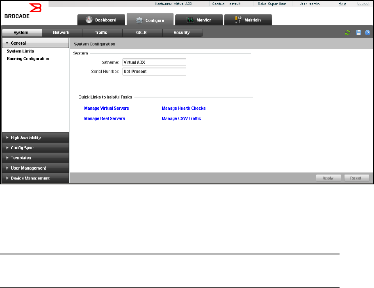Open the Dashboard tab
The width and height of the screenshot is (374, 288).
pyautogui.click(x=101, y=20)
